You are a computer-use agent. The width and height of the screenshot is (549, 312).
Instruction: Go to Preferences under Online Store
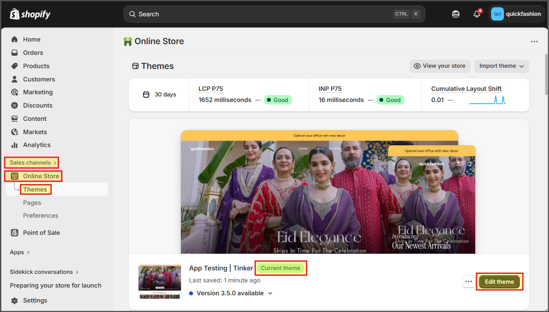pyautogui.click(x=41, y=216)
